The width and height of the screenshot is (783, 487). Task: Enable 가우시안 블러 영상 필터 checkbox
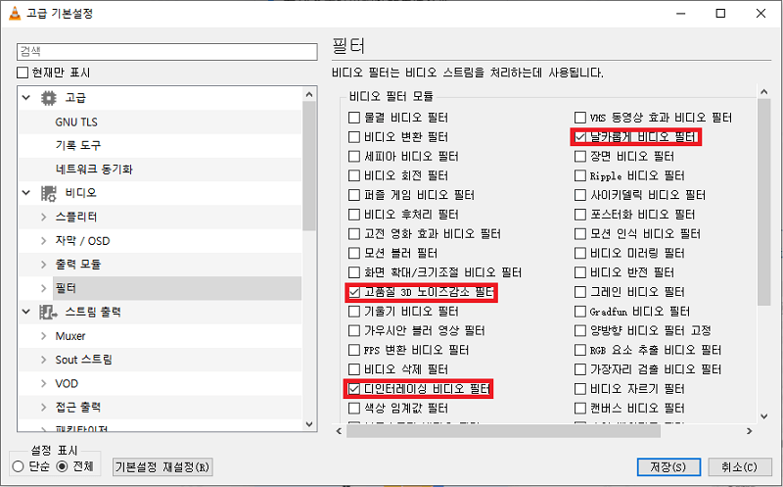coord(354,331)
